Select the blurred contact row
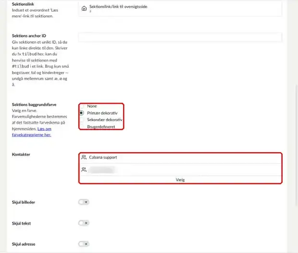Viewport: 298px width, 253px height. [x=180, y=169]
